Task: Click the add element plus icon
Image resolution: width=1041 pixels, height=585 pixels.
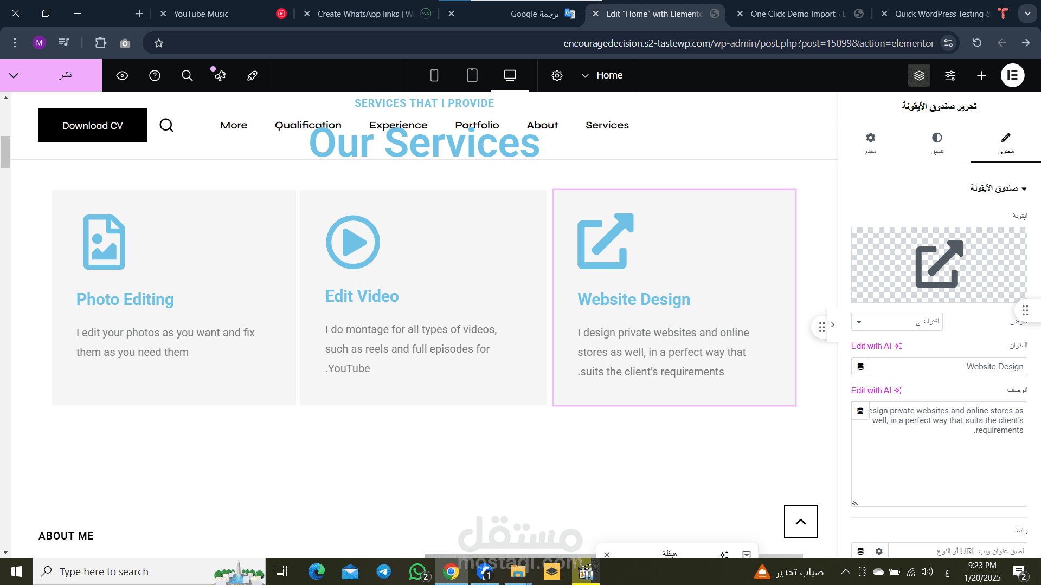Action: 981,75
